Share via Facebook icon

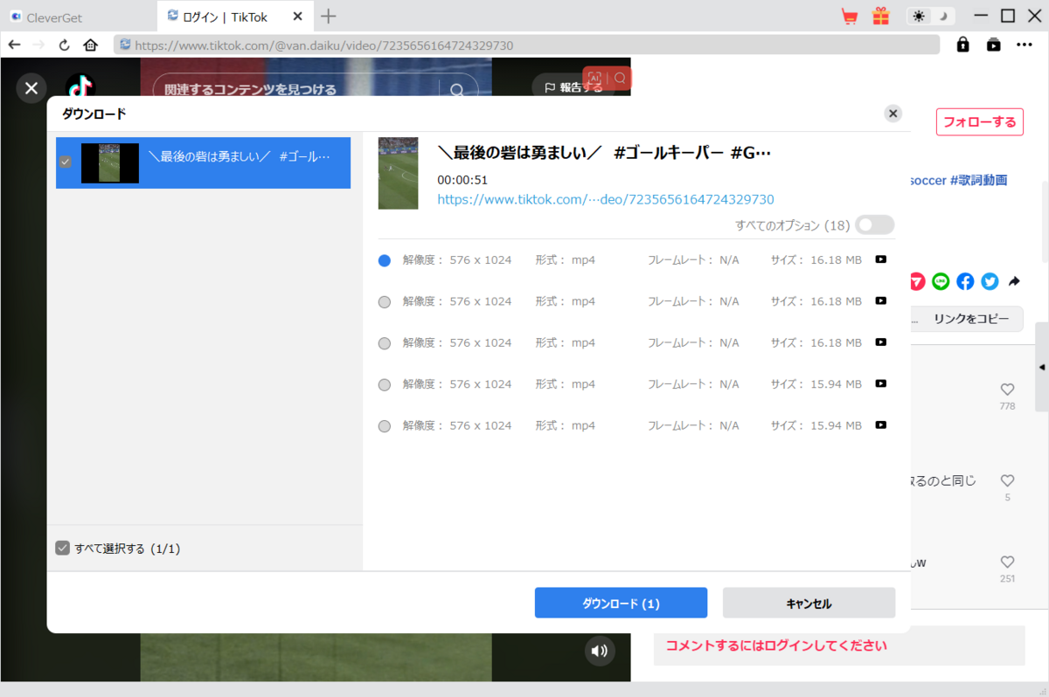pyautogui.click(x=965, y=281)
